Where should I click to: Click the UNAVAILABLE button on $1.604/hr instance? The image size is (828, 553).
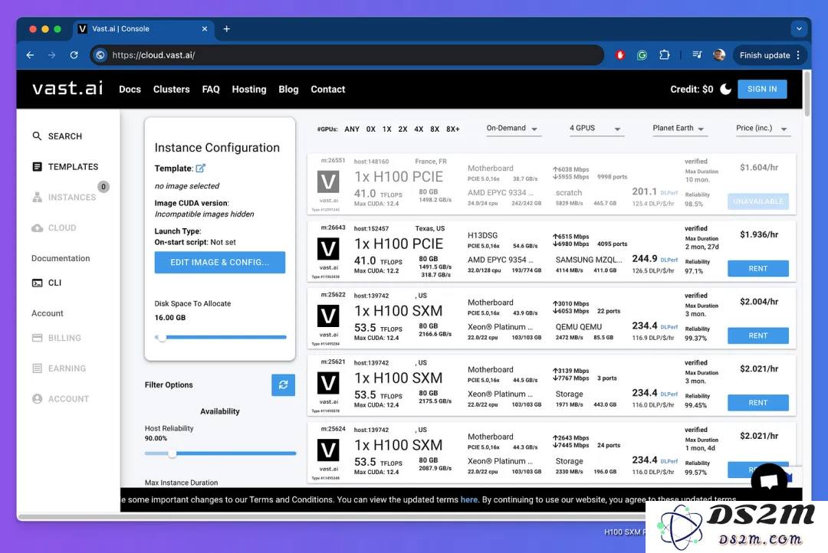(757, 201)
